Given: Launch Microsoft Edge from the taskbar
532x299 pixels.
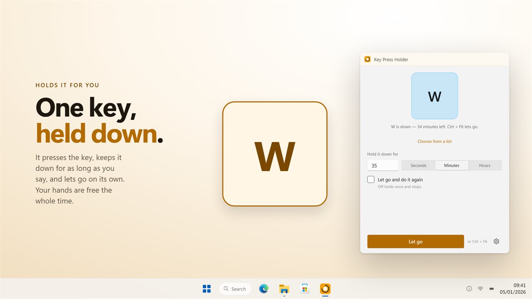Looking at the screenshot, I should (264, 289).
